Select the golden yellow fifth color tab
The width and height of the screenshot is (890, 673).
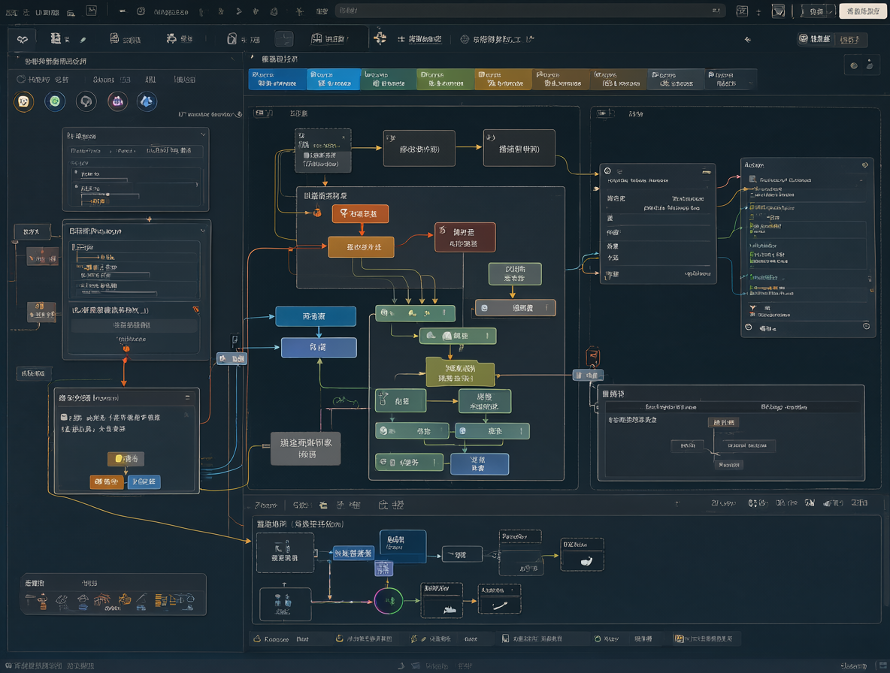coord(503,79)
